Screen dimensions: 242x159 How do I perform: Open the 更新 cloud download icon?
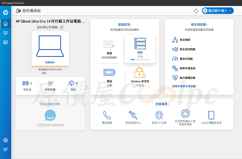coord(71,83)
